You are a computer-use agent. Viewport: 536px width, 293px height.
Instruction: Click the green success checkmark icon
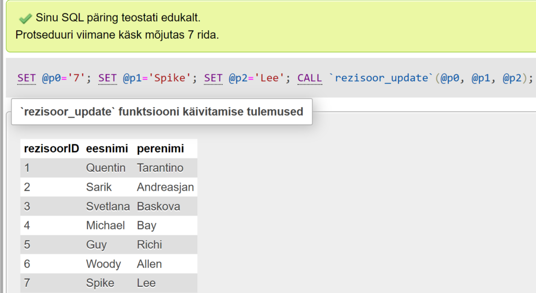coord(25,18)
